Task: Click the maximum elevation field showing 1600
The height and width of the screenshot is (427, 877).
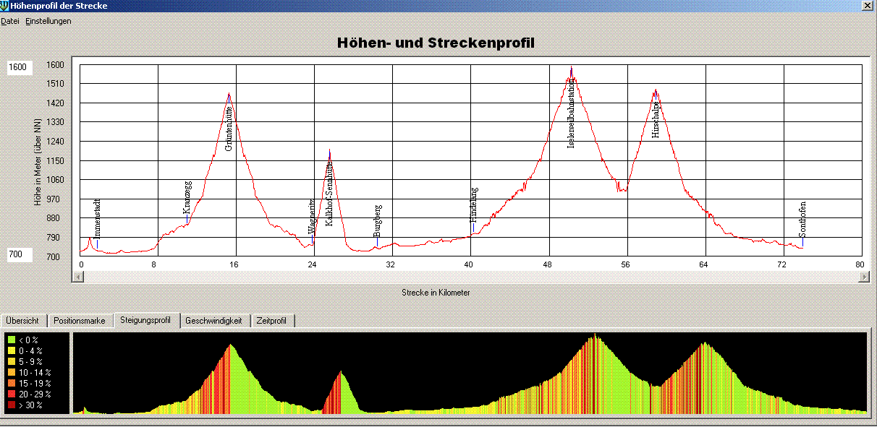Action: pos(26,67)
